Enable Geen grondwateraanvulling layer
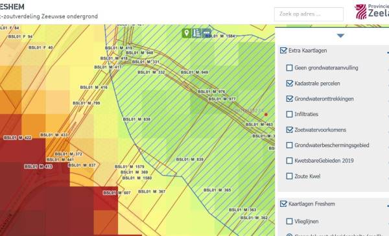Image resolution: width=389 pixels, height=236 pixels. pos(289,67)
